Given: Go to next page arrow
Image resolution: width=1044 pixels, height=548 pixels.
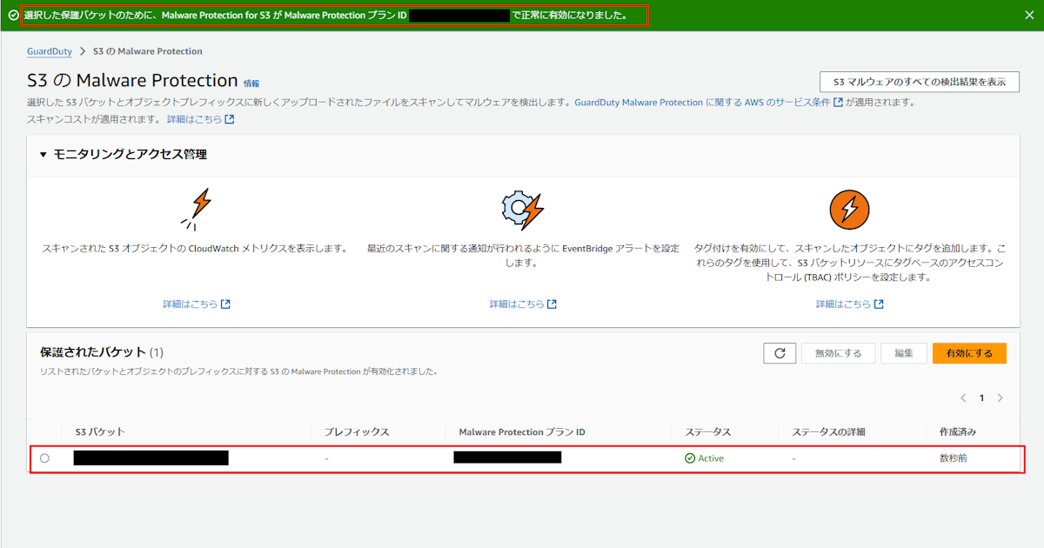Looking at the screenshot, I should tap(1000, 398).
